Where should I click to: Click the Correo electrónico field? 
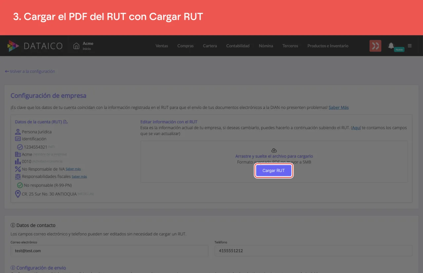coord(109,251)
